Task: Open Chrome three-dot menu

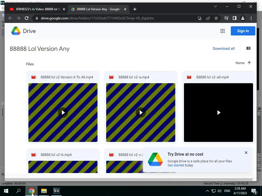Action: pyautogui.click(x=251, y=18)
